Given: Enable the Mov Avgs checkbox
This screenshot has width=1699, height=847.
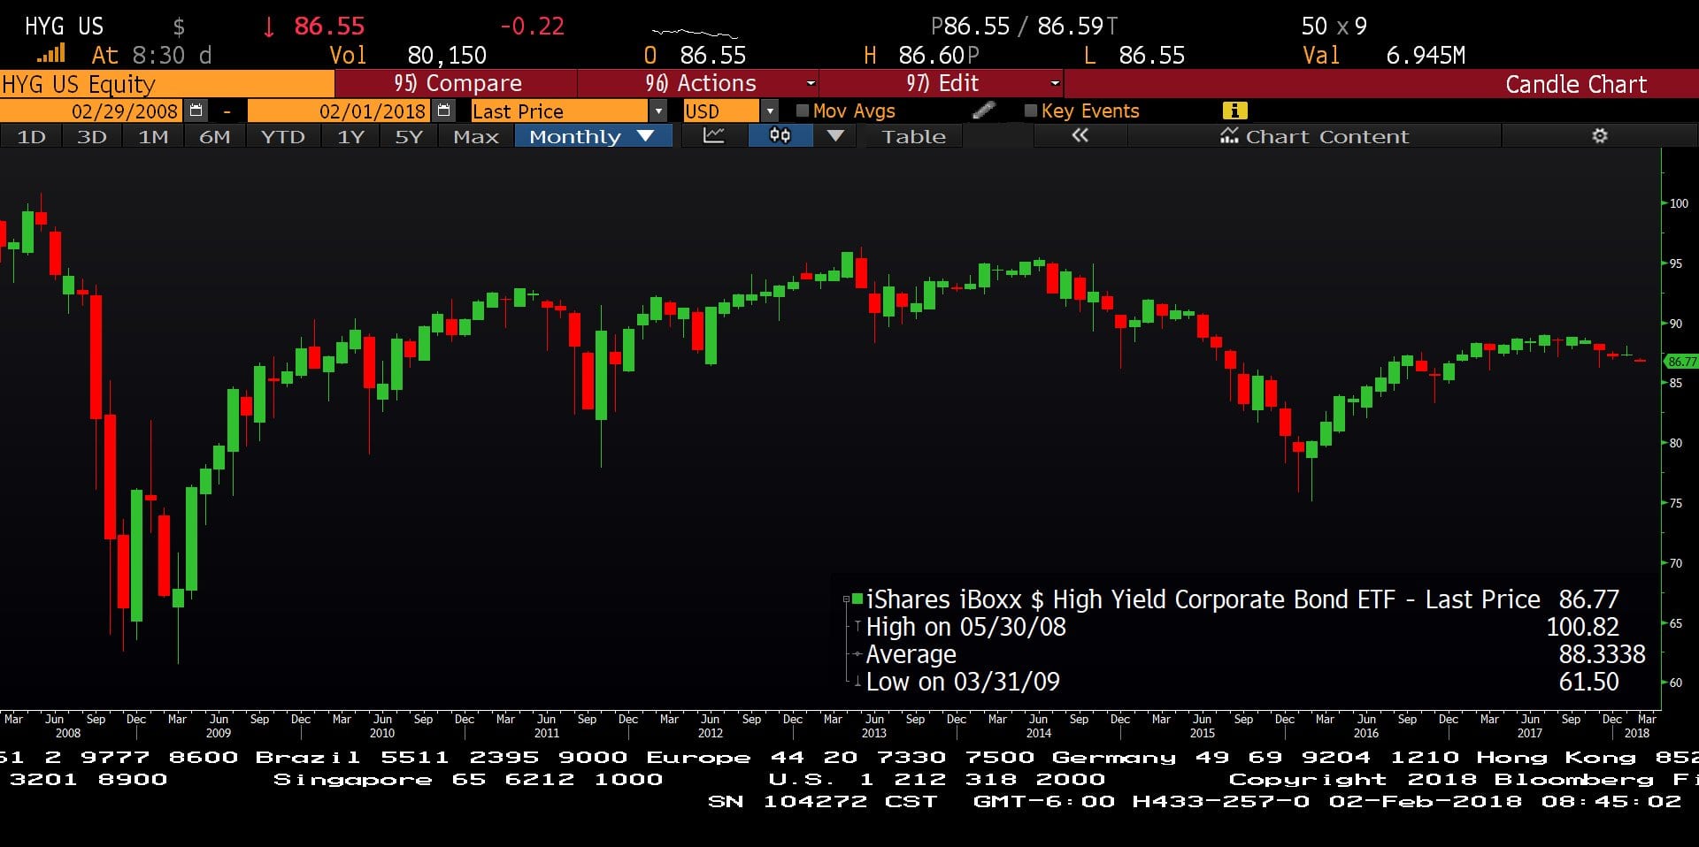Looking at the screenshot, I should point(803,111).
